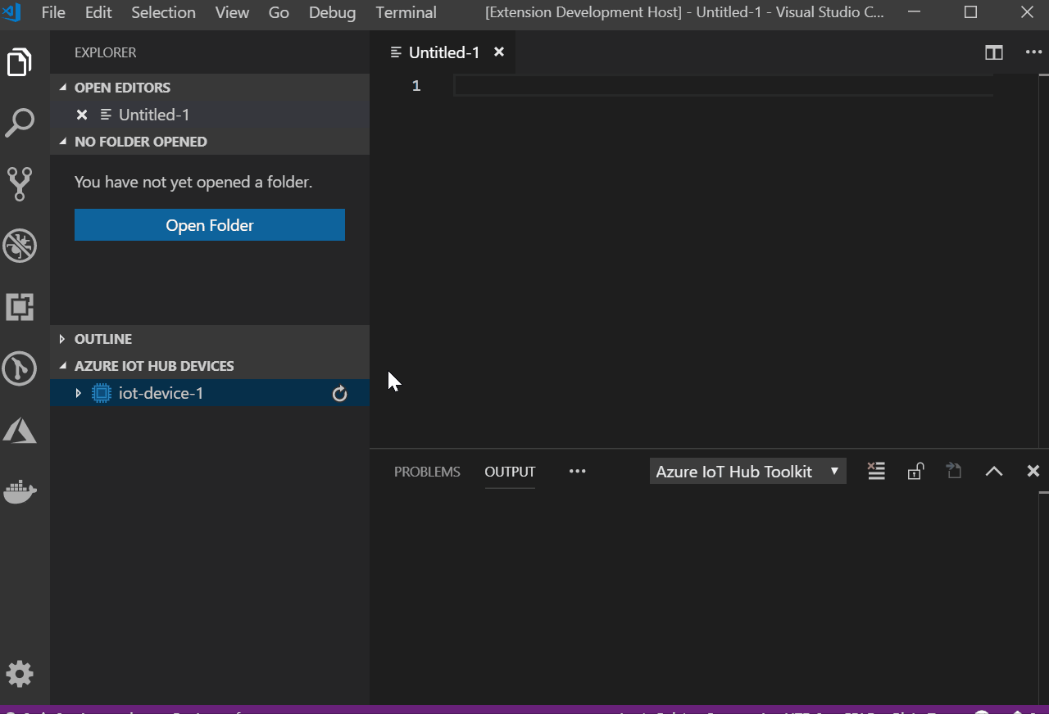The height and width of the screenshot is (714, 1049).
Task: Refresh the Azure IoT Hub devices list
Action: tap(340, 394)
